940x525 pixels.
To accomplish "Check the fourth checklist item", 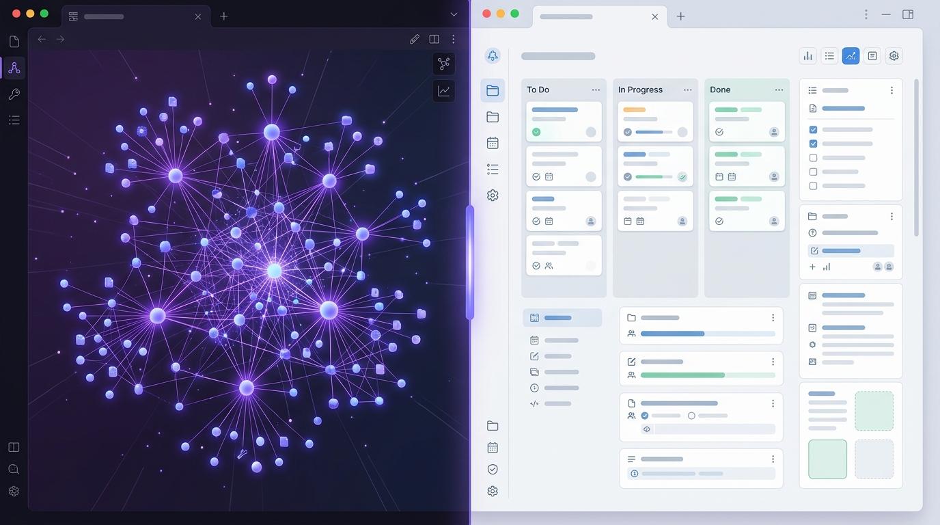I will [x=813, y=172].
